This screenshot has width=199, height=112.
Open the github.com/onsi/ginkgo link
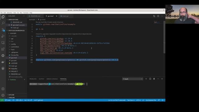click(52, 39)
